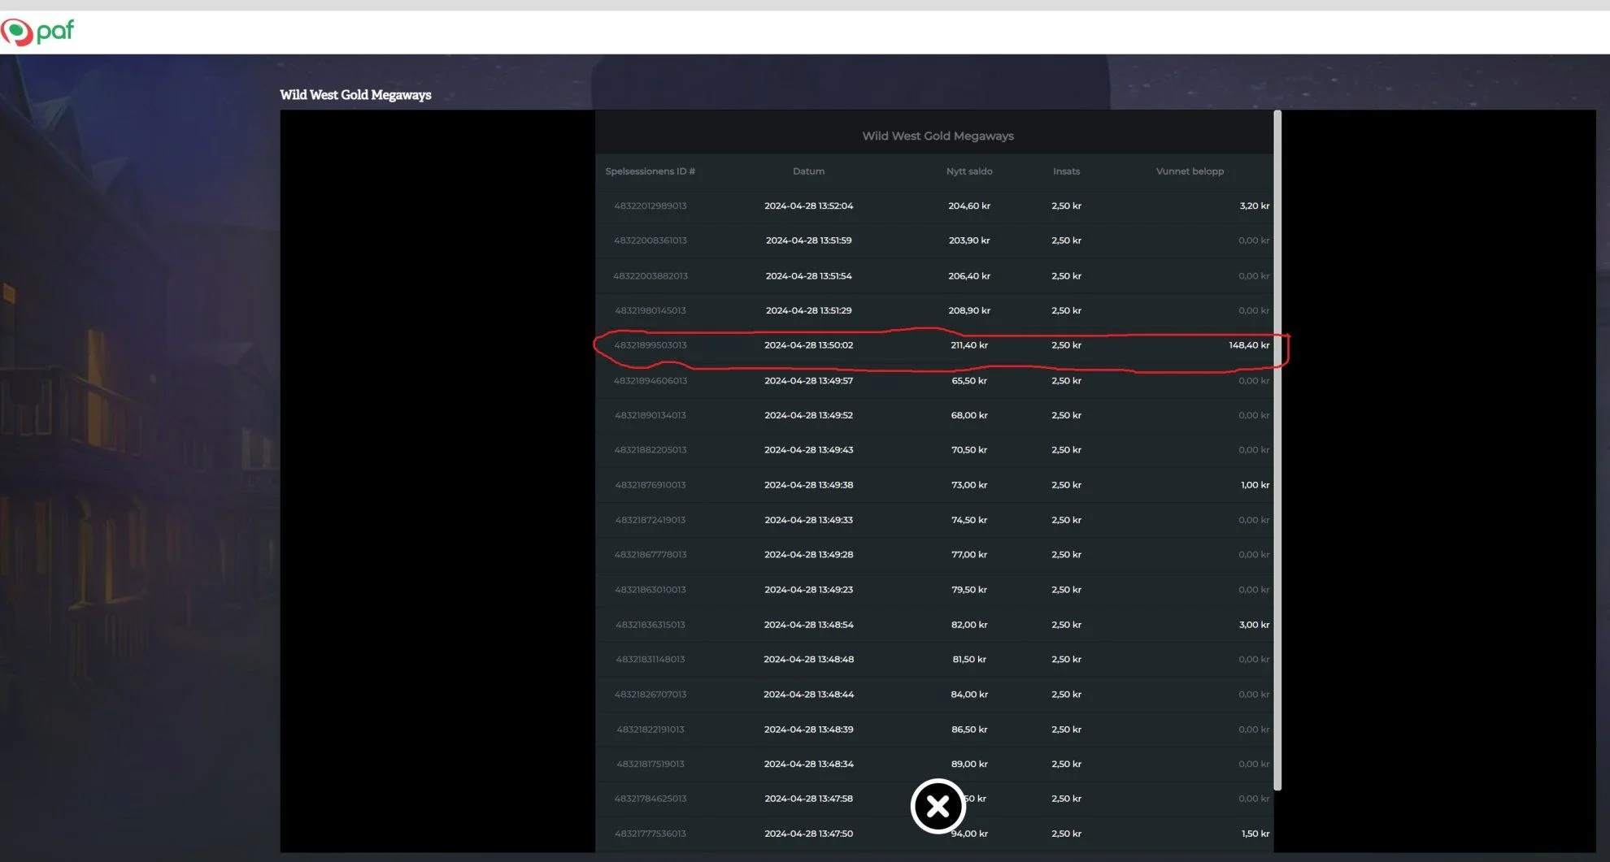
Task: Click the date '2024-04-28 13:52:04'
Action: click(809, 206)
